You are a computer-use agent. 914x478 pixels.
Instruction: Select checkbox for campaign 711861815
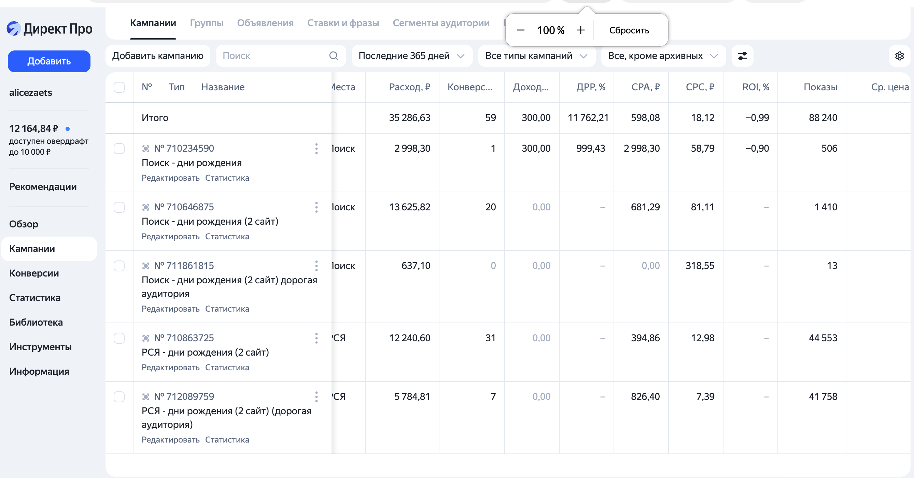pyautogui.click(x=119, y=266)
